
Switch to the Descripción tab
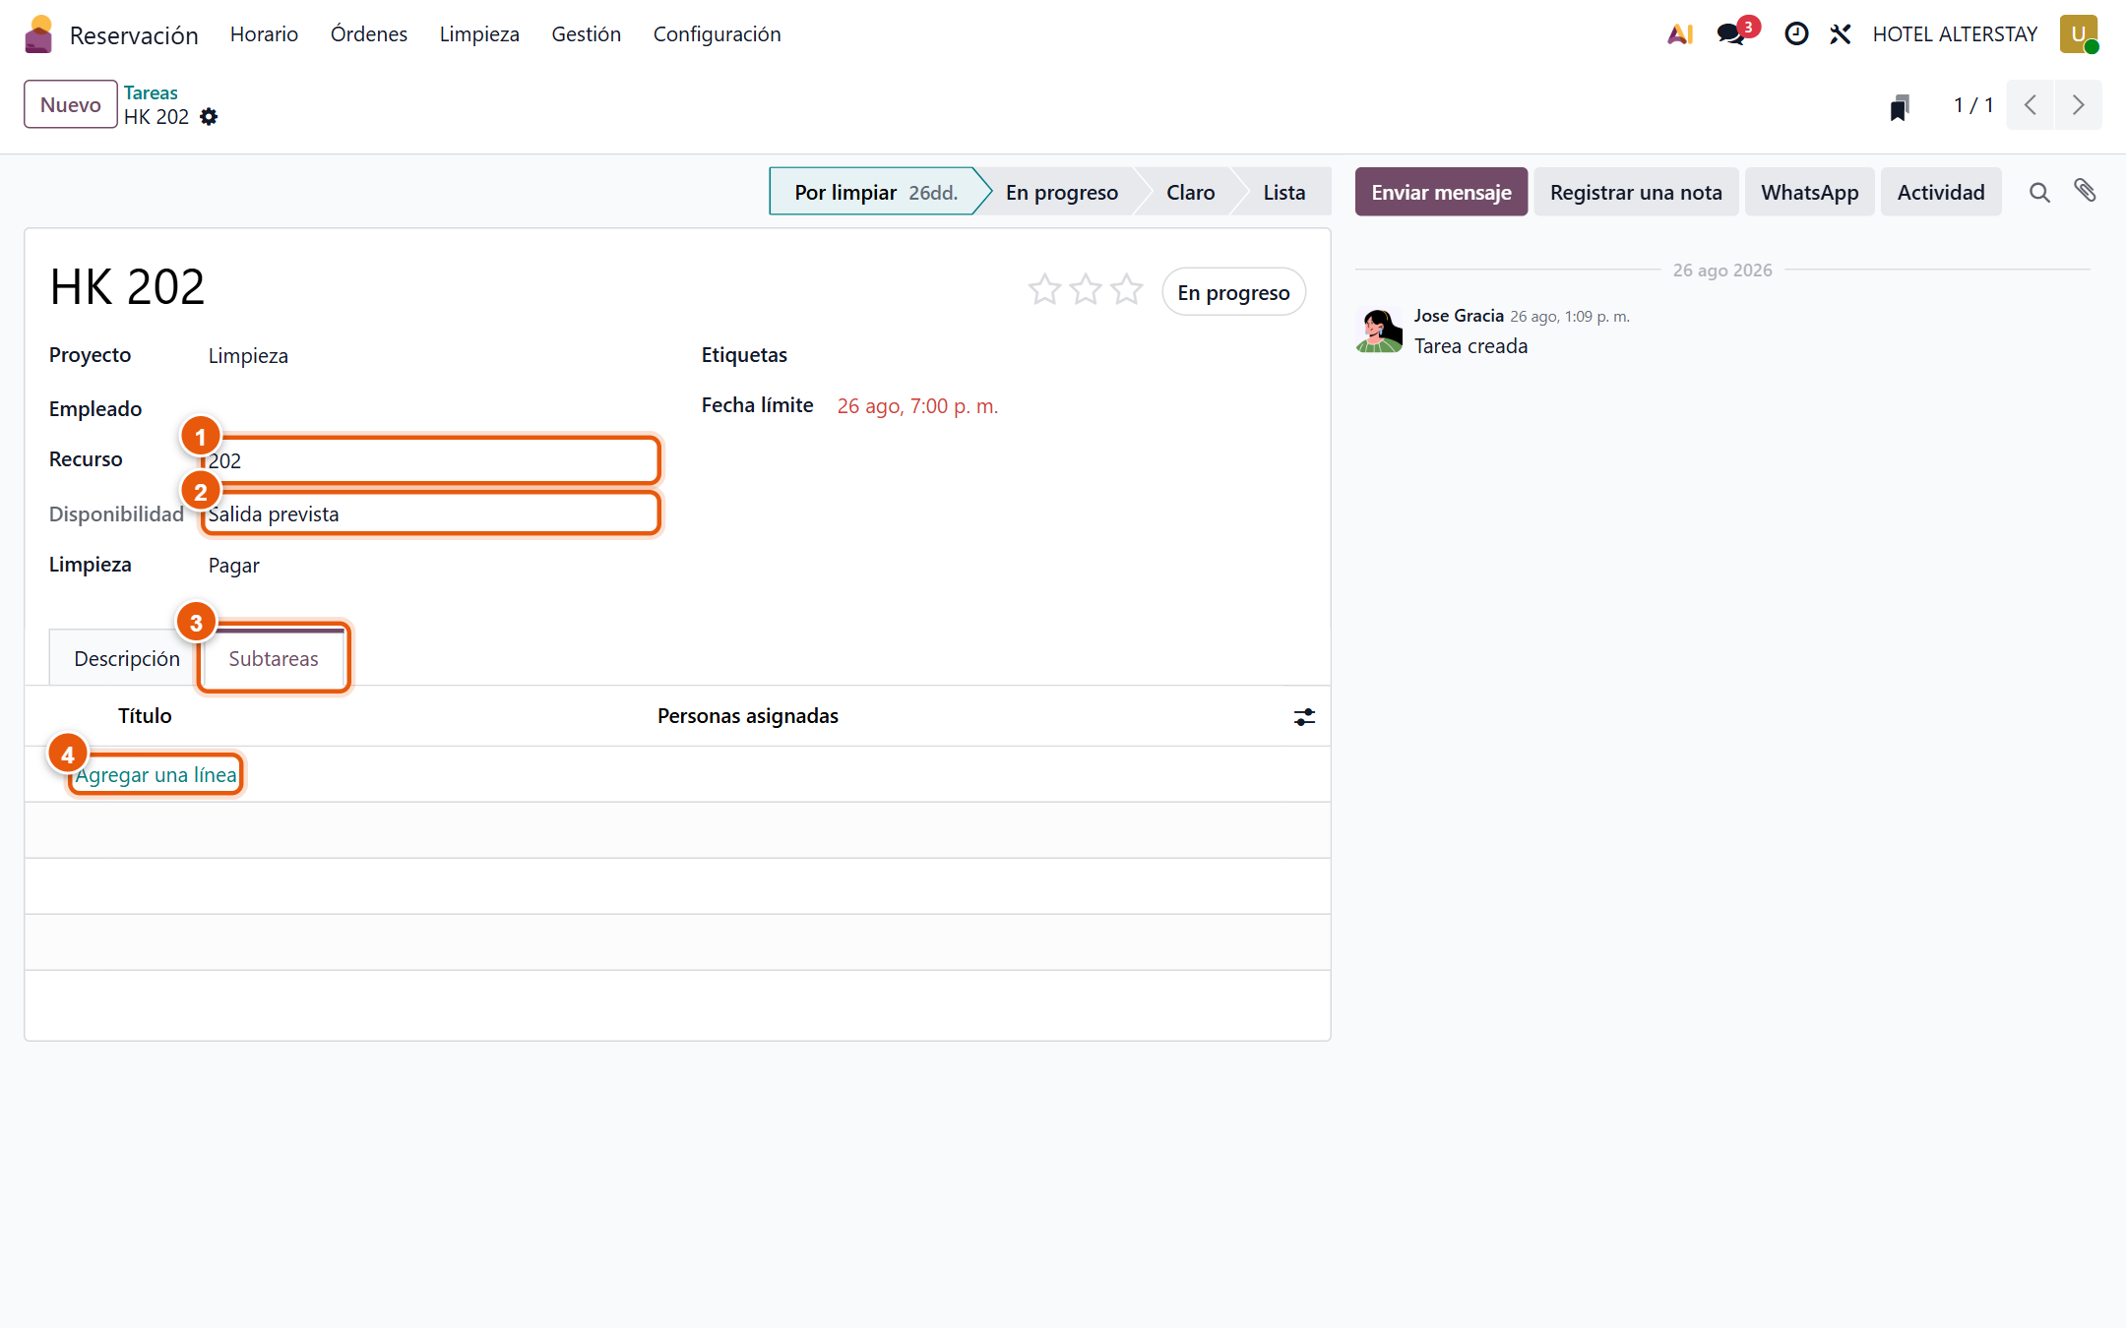point(127,658)
